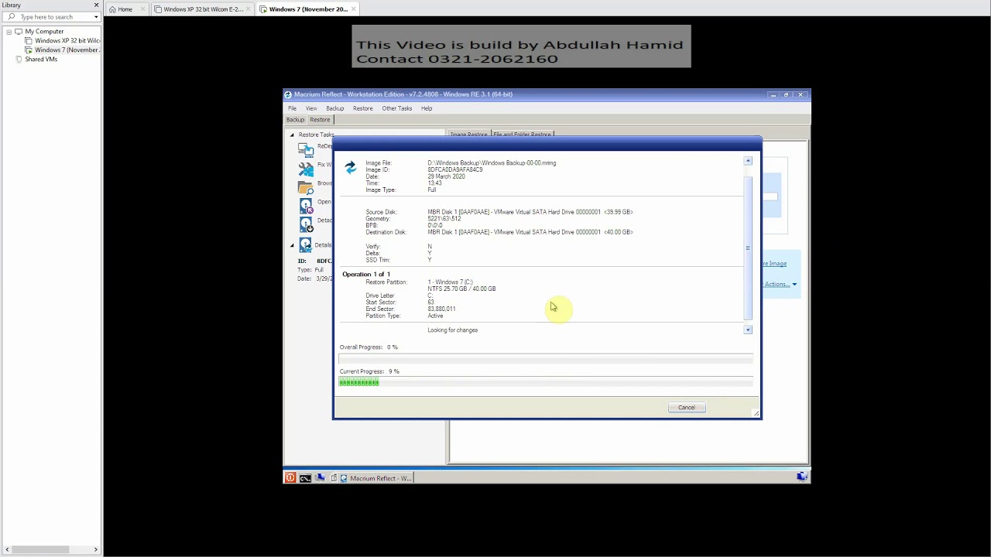Click the My Computer monitor icon in Library tree
Image resolution: width=991 pixels, height=557 pixels.
tap(19, 32)
